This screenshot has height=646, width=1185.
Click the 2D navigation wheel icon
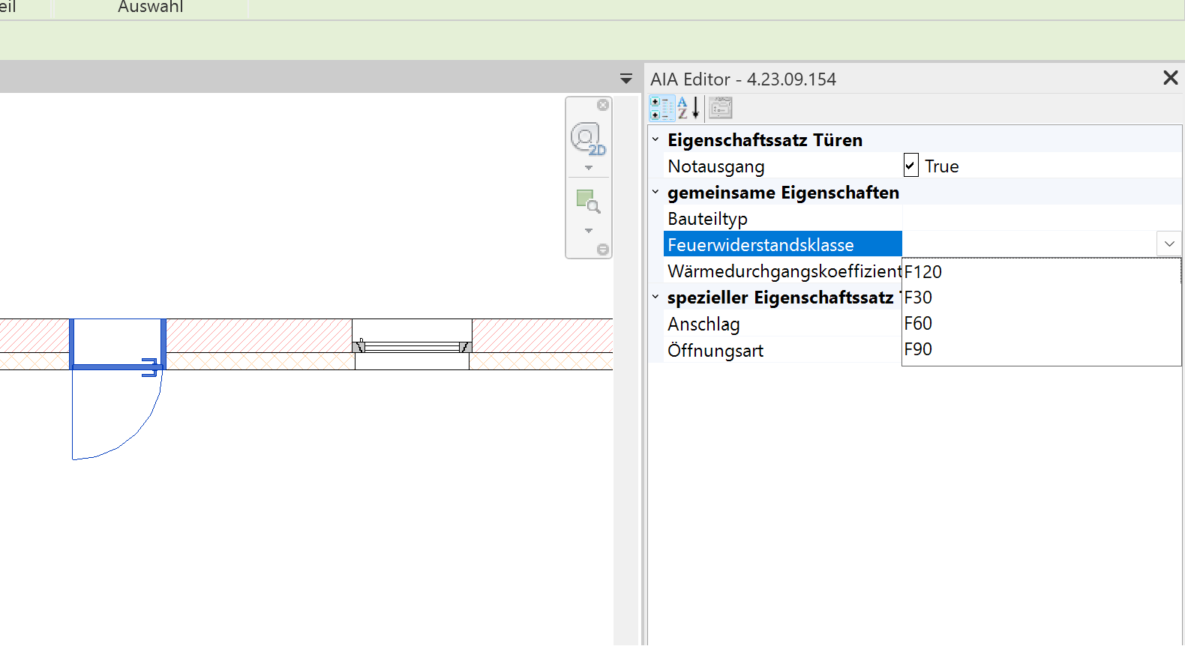(587, 139)
